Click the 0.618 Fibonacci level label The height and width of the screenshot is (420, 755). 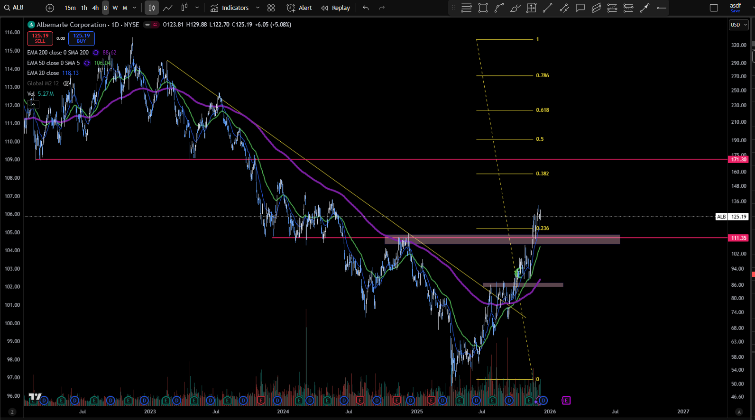tap(543, 110)
